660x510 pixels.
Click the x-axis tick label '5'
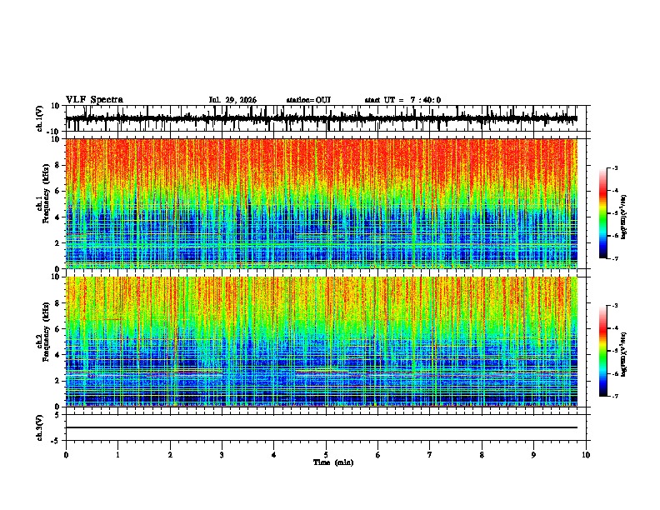326,455
